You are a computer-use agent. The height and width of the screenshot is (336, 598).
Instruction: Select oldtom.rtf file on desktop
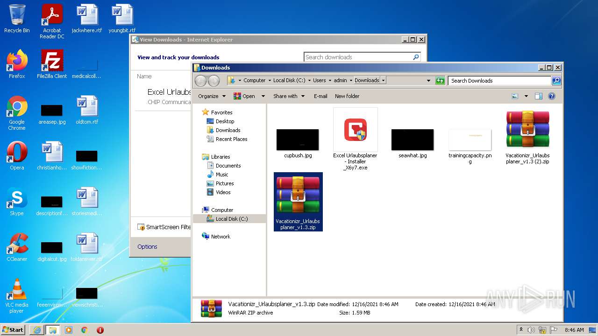87,110
